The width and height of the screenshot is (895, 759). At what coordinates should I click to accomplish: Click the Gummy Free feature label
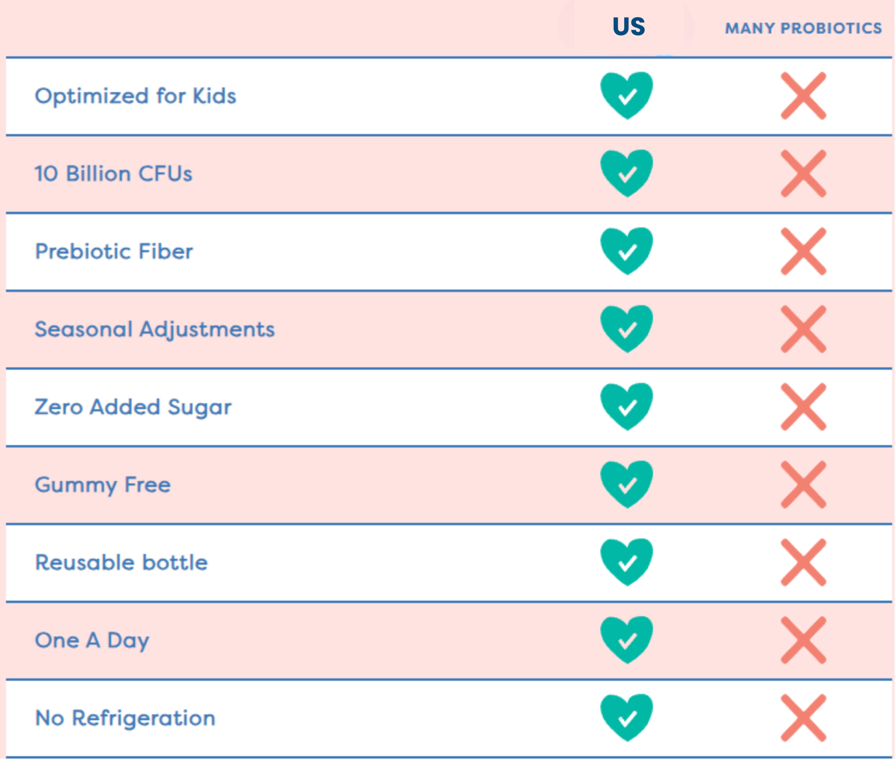103,485
